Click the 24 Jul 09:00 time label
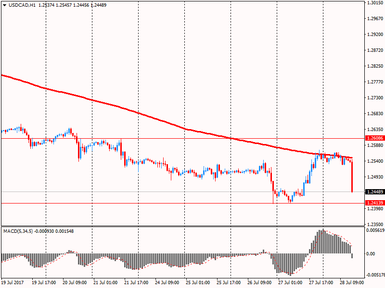This screenshot has width=385, height=288. pos(167,282)
